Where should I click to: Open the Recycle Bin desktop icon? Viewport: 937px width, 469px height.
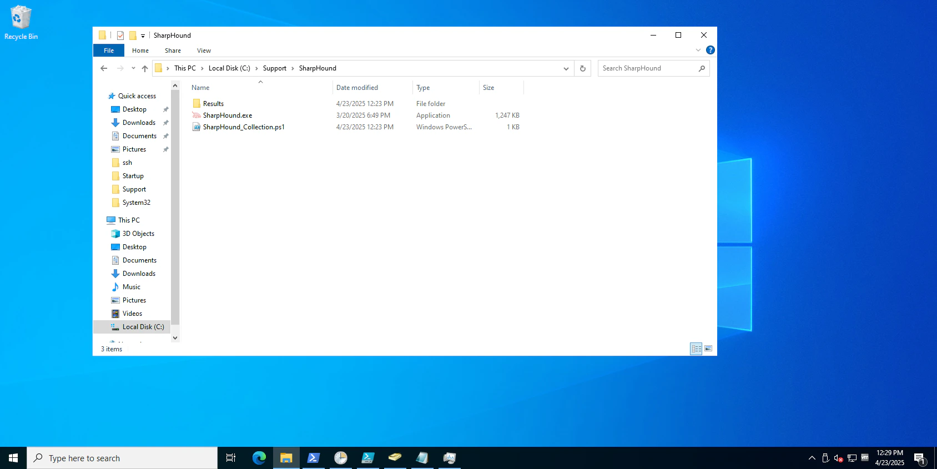tap(21, 23)
